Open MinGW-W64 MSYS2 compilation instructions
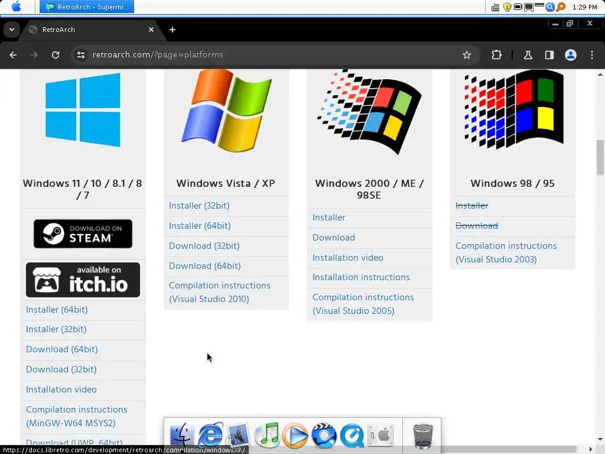Viewport: 605px width, 454px height. coord(76,416)
